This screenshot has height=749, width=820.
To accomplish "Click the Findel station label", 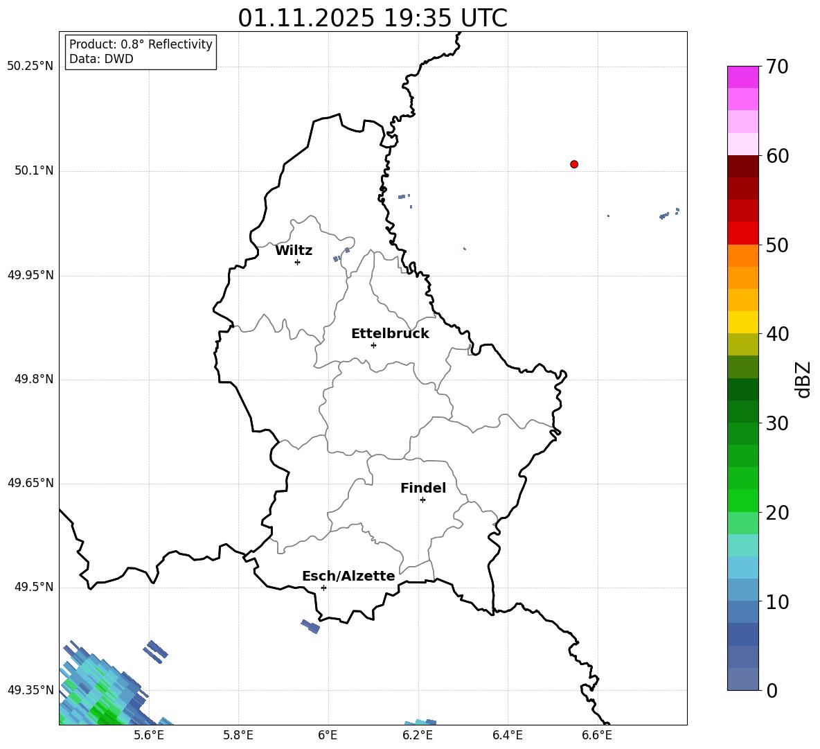I will coord(423,488).
